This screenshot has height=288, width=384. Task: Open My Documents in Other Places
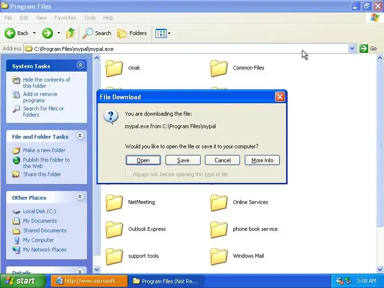(40, 221)
